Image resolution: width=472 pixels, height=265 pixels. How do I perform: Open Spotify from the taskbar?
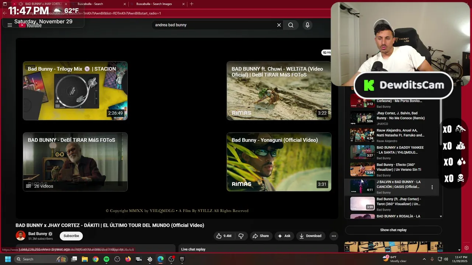coord(106,259)
